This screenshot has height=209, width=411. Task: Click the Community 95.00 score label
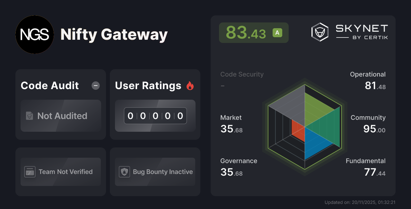pos(368,123)
